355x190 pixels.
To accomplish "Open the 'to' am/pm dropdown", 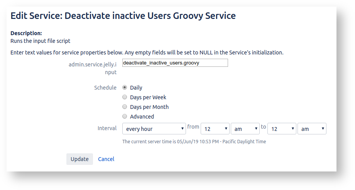I will [312, 129].
